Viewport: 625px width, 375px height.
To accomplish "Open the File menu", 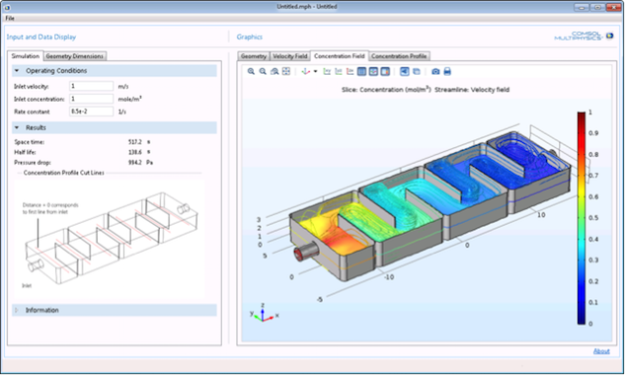I will (x=10, y=18).
